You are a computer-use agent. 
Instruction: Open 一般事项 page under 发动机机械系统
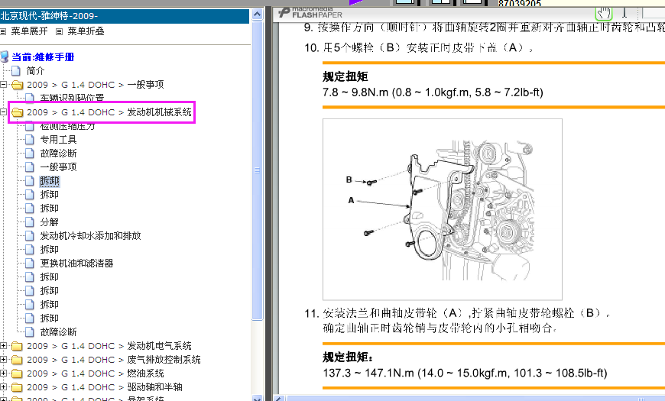pyautogui.click(x=58, y=167)
